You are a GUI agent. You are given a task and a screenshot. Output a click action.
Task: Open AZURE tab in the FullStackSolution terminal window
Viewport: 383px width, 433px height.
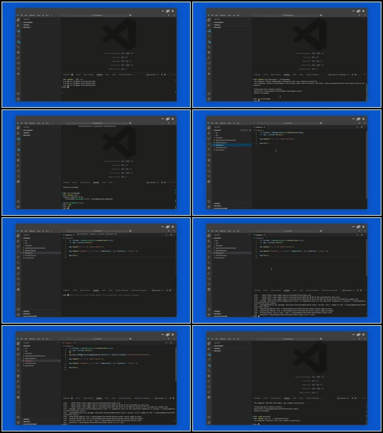301,398
